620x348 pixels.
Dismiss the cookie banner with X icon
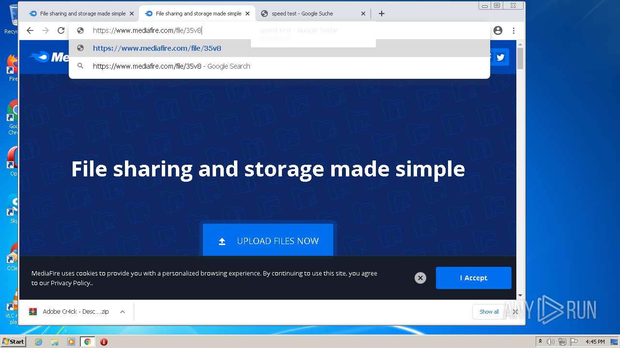click(x=420, y=278)
